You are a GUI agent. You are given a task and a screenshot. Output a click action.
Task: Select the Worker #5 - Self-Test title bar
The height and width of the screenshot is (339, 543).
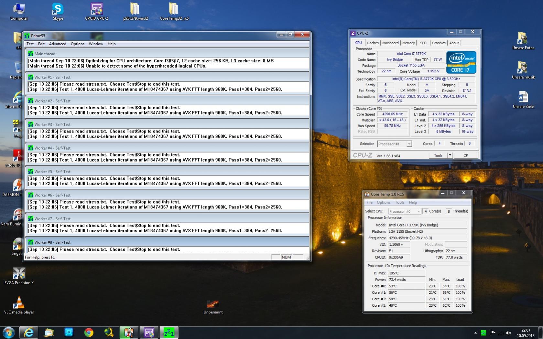click(167, 172)
